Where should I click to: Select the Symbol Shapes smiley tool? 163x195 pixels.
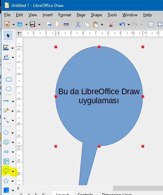click(6, 142)
